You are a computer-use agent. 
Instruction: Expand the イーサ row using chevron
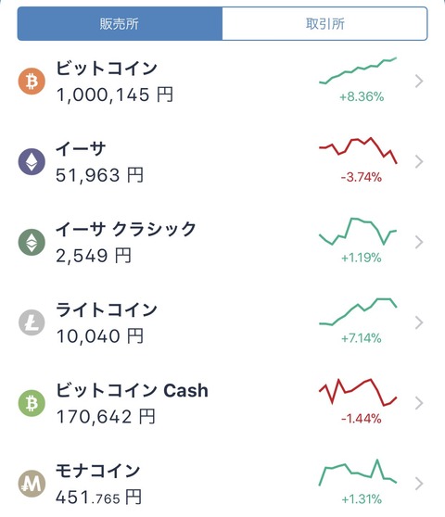(x=419, y=161)
